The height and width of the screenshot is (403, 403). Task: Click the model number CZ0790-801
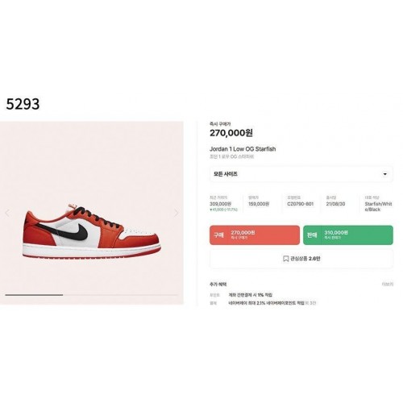[300, 204]
